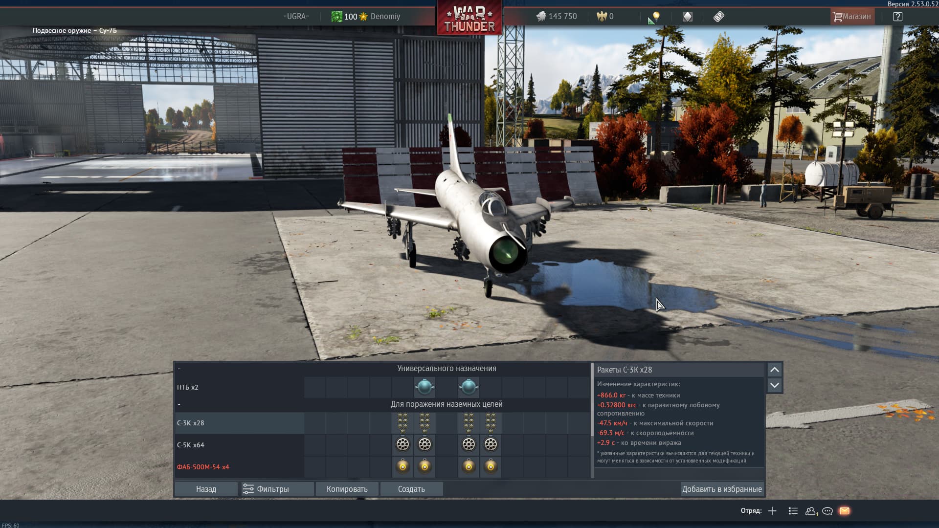Select the С-5К x64 rocket preset row
Viewport: 939px width, 528px height.
pyautogui.click(x=240, y=445)
